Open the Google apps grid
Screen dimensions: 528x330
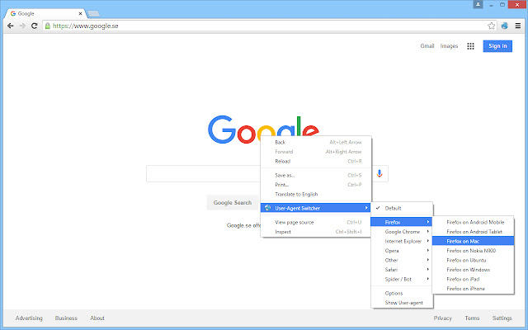(470, 46)
